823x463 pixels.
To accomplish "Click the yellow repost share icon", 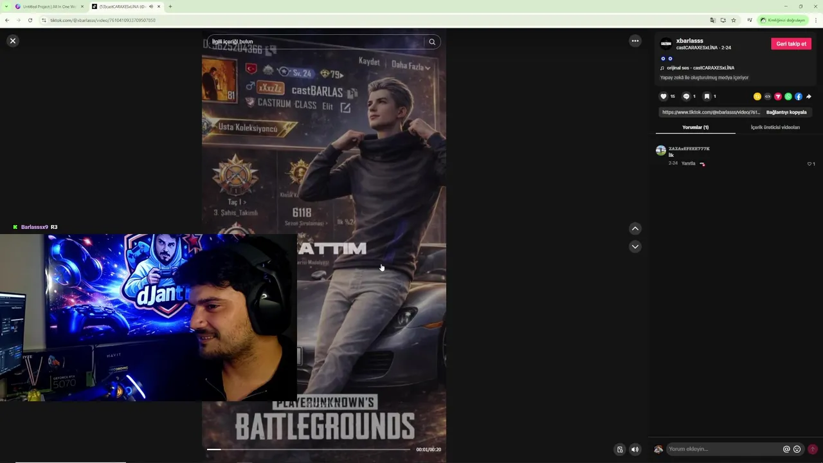I will 757,96.
